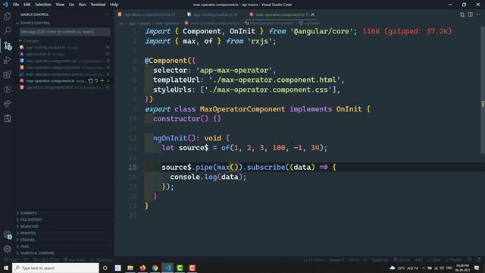The height and width of the screenshot is (273, 485).
Task: Open the green Camtasia taskbar icon
Action: (180, 268)
